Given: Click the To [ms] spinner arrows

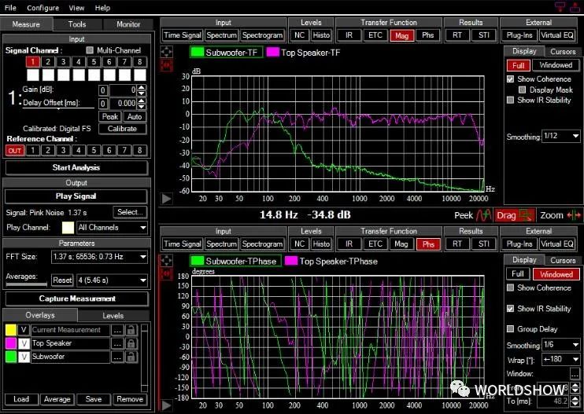Looking at the screenshot, I should coord(575,401).
